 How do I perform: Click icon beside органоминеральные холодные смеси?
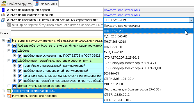pos(20,76)
